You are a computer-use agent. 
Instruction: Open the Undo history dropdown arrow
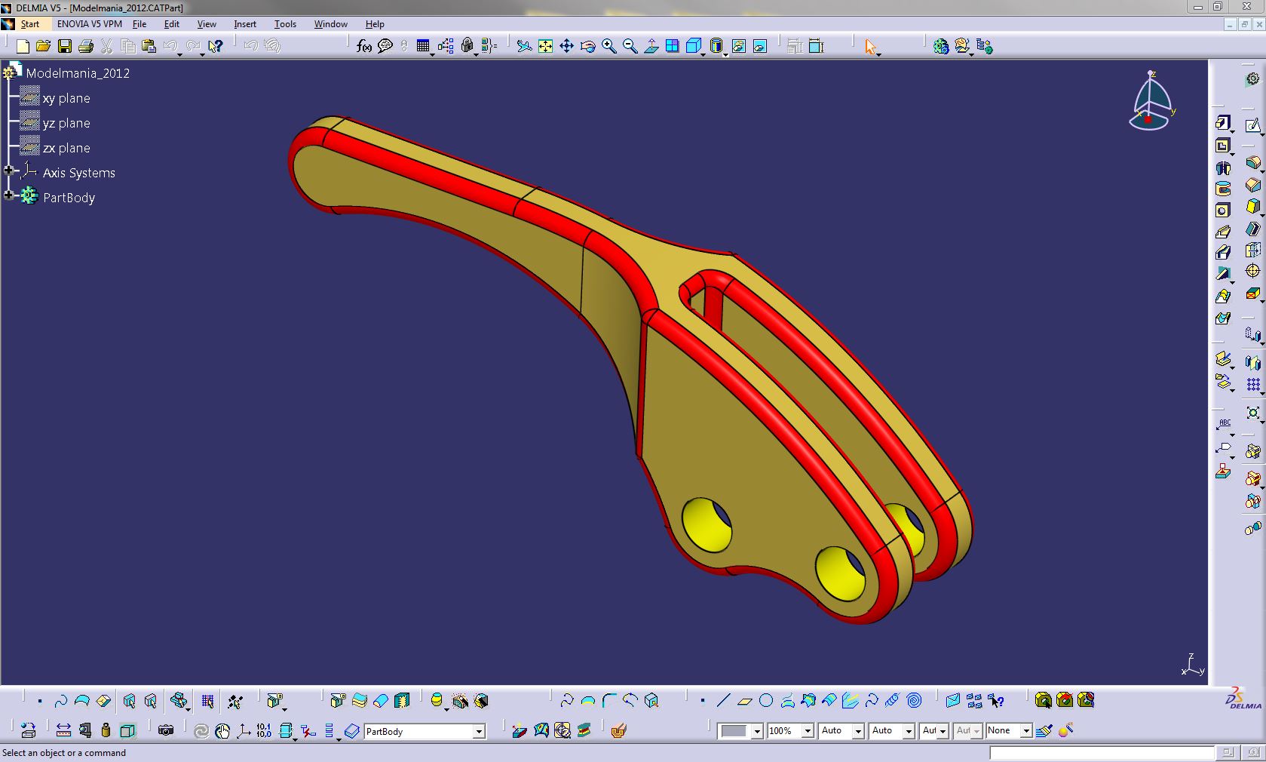pos(179,54)
